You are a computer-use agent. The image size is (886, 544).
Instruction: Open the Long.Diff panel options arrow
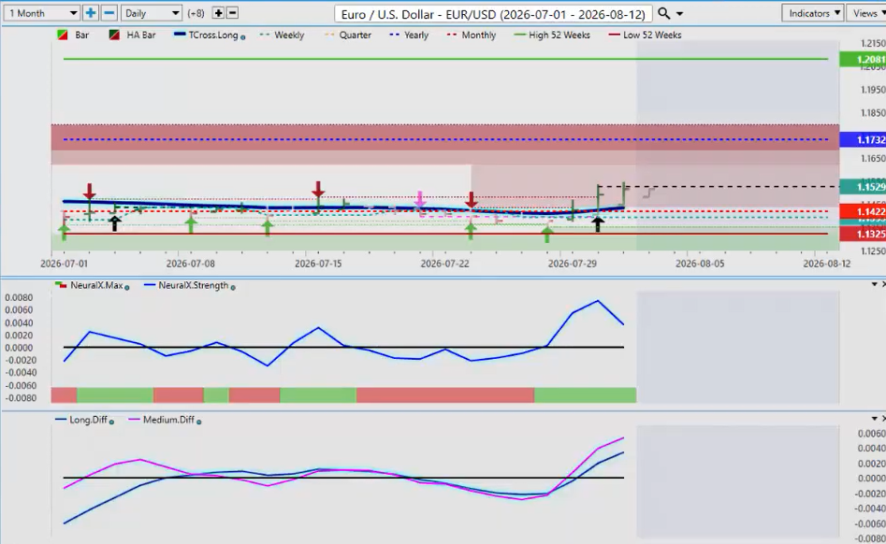coord(874,418)
